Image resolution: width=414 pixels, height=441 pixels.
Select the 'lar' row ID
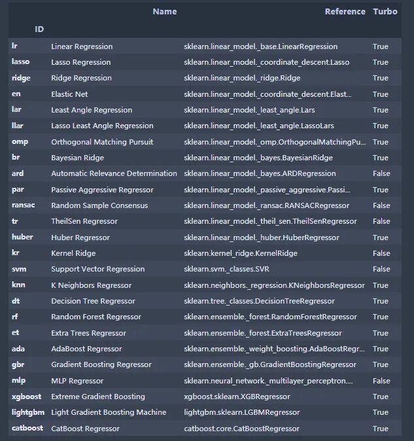click(16, 109)
